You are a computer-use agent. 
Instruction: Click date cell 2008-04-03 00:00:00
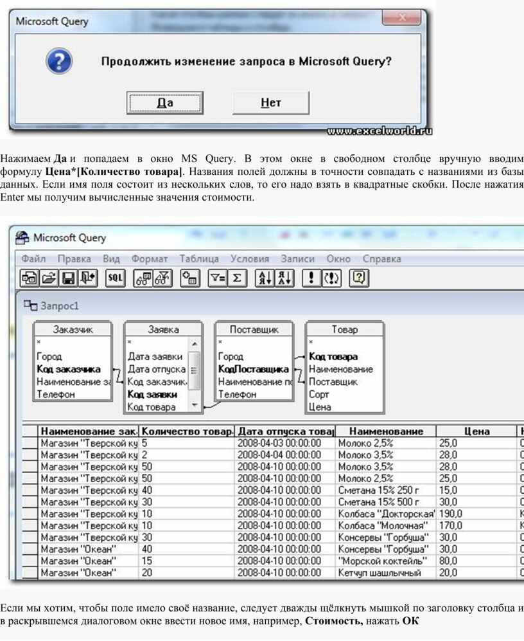pos(285,443)
